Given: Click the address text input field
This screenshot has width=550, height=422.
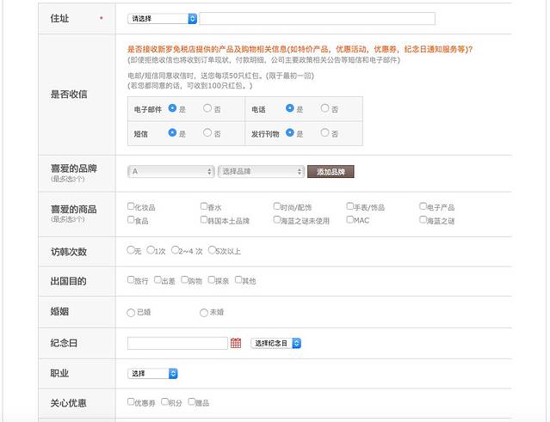Looking at the screenshot, I should 317,18.
